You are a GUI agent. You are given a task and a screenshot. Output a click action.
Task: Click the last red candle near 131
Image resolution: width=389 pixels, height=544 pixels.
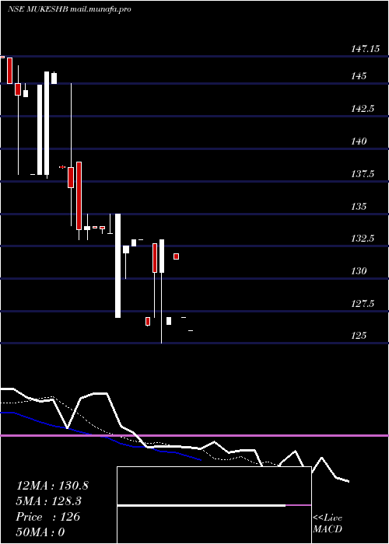pos(176,256)
